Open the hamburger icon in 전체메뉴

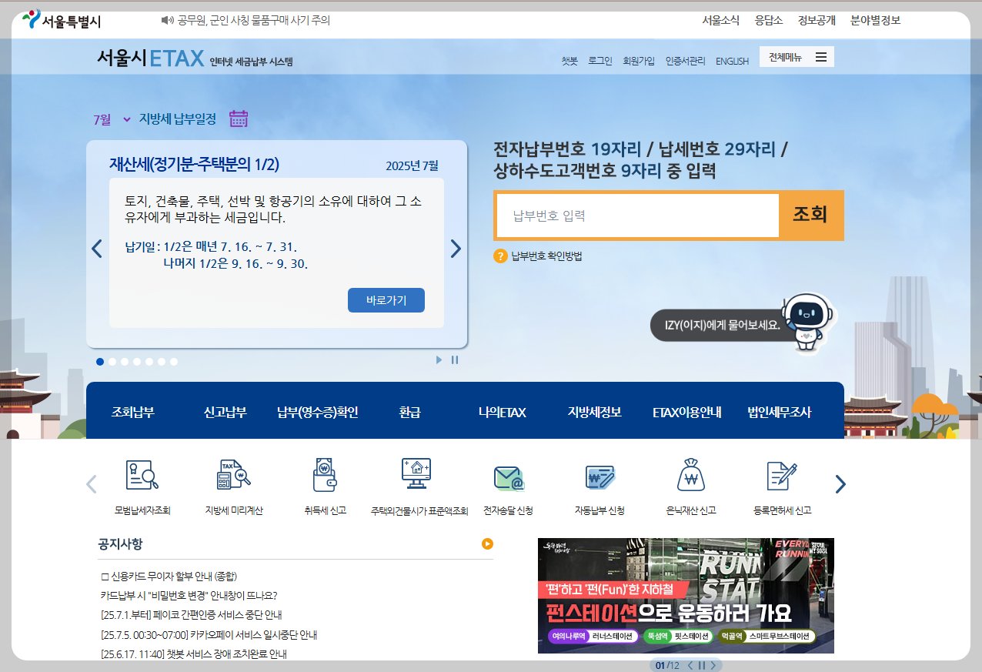[x=821, y=57]
